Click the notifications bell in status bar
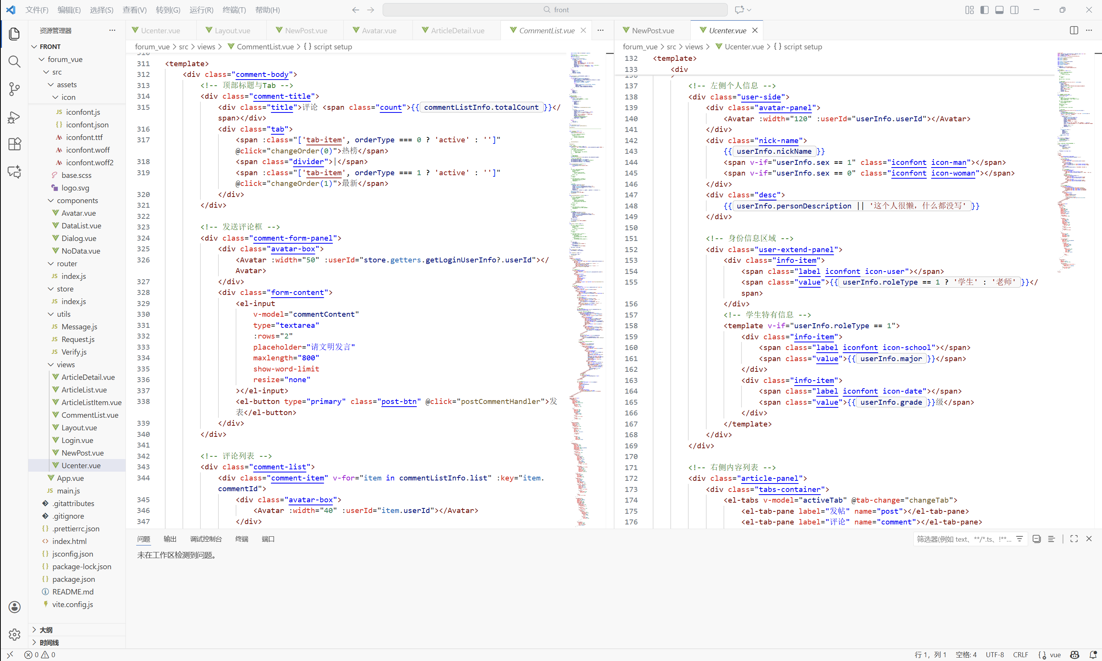The width and height of the screenshot is (1102, 661). [x=1093, y=655]
